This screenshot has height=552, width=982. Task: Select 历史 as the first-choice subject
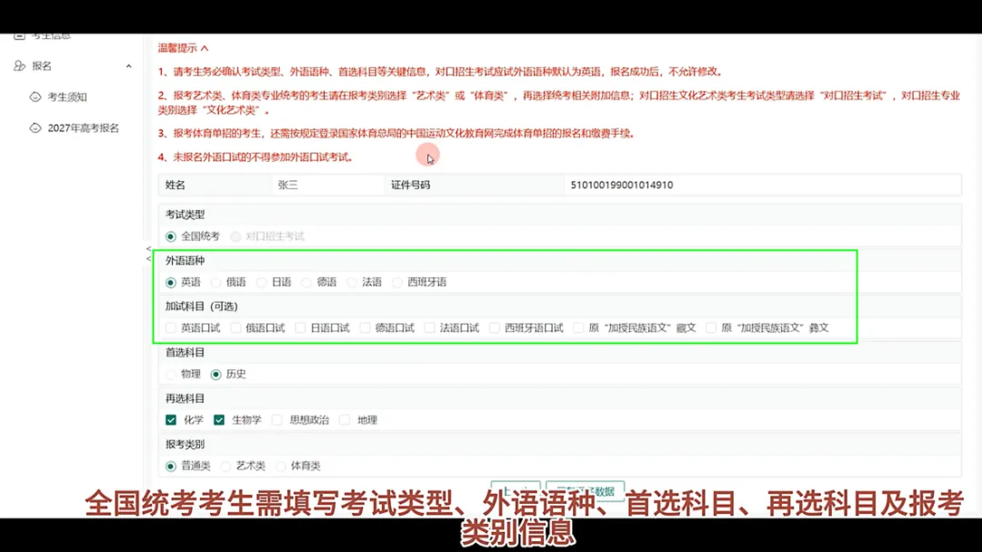216,374
